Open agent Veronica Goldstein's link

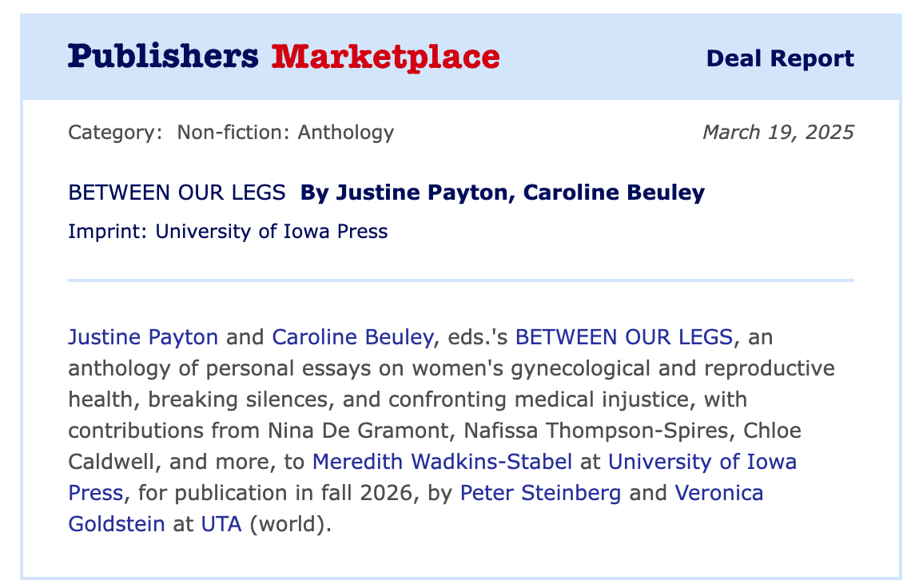point(719,493)
